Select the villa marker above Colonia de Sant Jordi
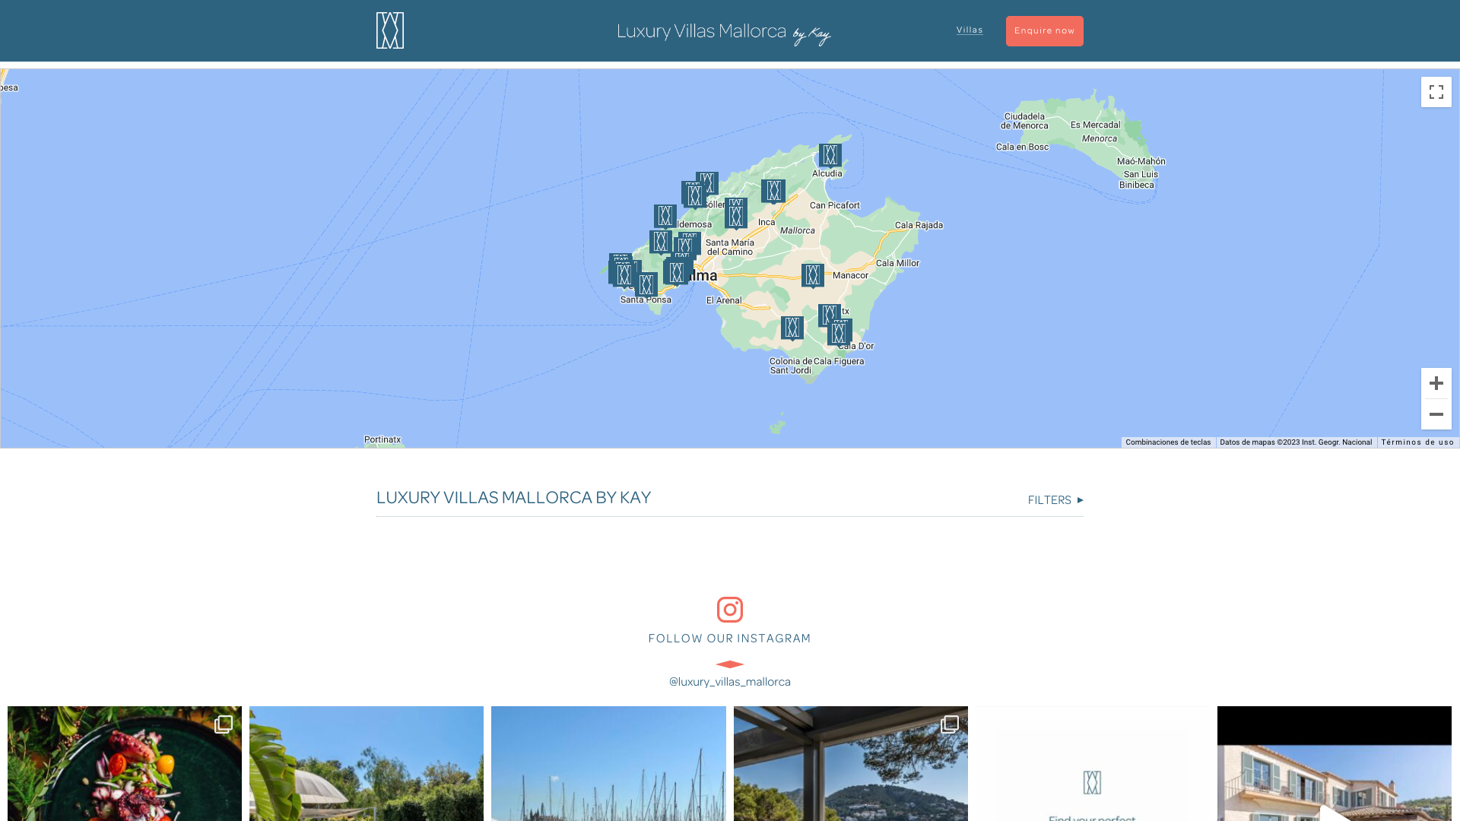 (x=792, y=328)
